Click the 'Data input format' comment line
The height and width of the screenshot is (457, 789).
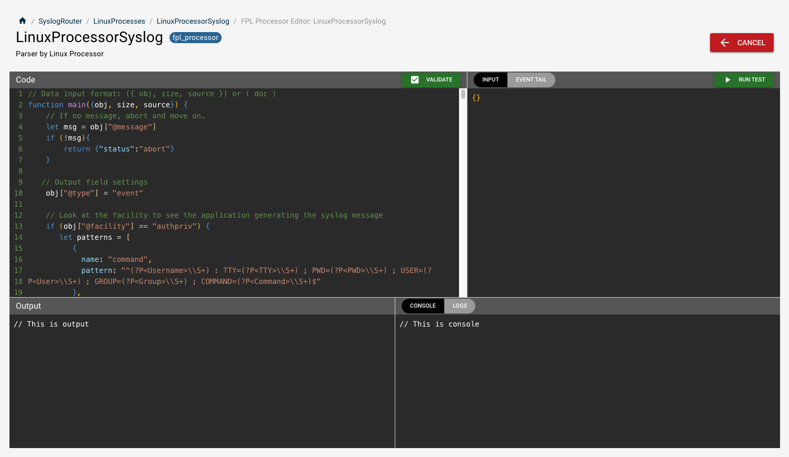[152, 94]
